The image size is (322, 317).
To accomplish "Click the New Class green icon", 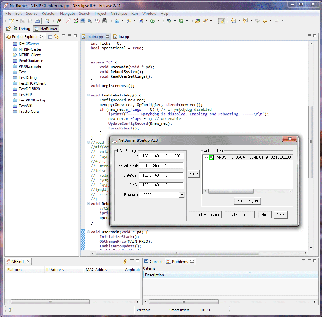I will coord(153,21).
